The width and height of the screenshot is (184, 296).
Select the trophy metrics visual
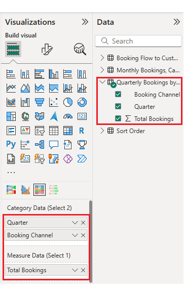tap(82, 145)
